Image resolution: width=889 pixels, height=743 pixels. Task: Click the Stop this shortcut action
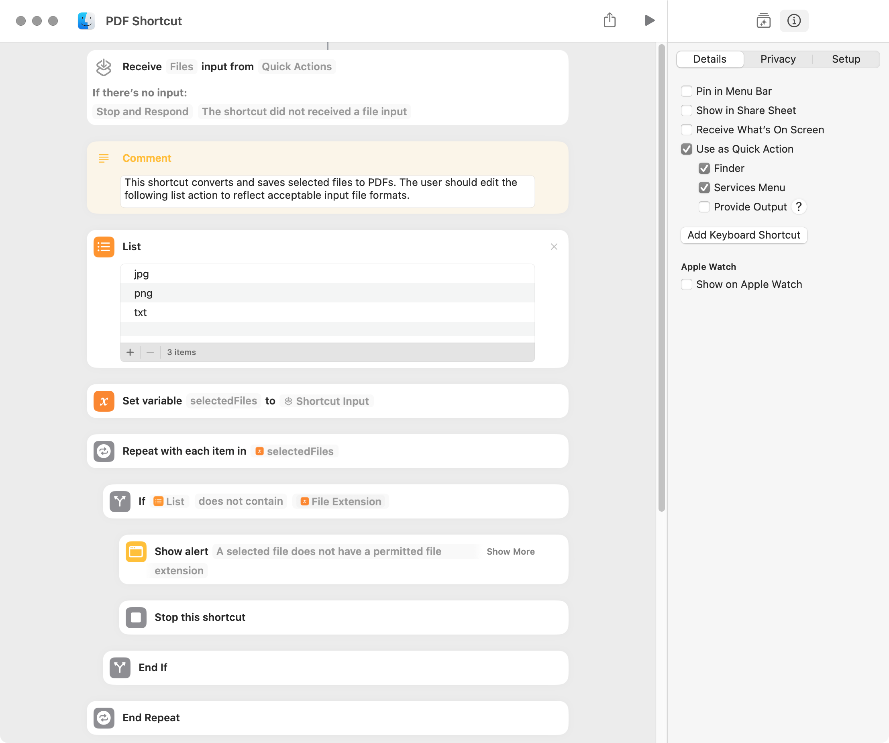[x=343, y=617]
